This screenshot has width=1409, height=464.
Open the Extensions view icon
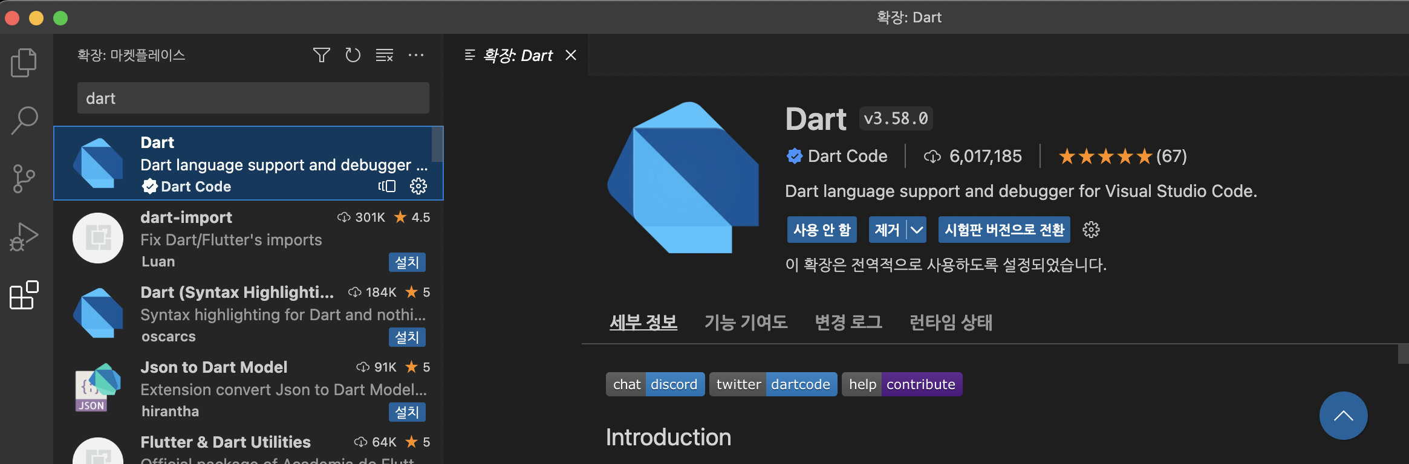(24, 295)
